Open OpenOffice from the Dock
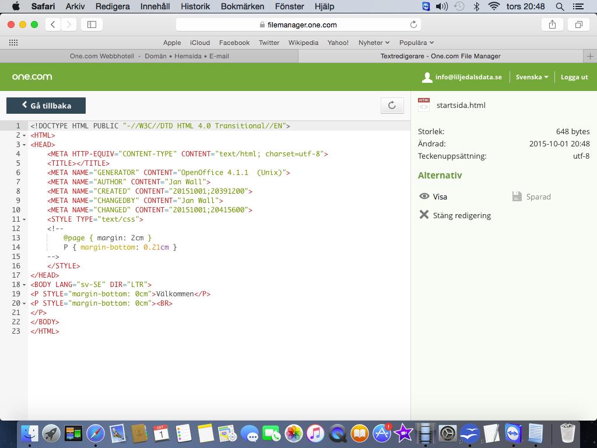Image resolution: width=597 pixels, height=448 pixels. (469, 433)
